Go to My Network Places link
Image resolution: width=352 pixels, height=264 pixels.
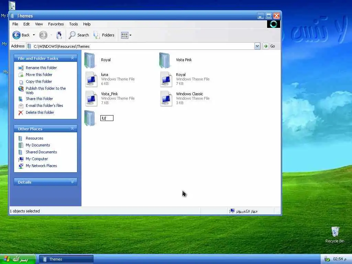[x=41, y=166]
